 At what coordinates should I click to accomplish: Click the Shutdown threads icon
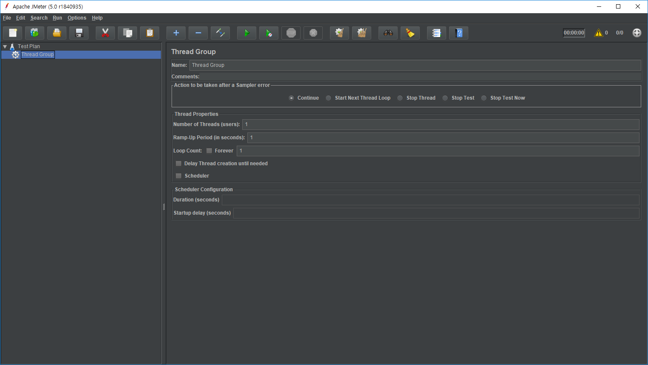(x=313, y=33)
